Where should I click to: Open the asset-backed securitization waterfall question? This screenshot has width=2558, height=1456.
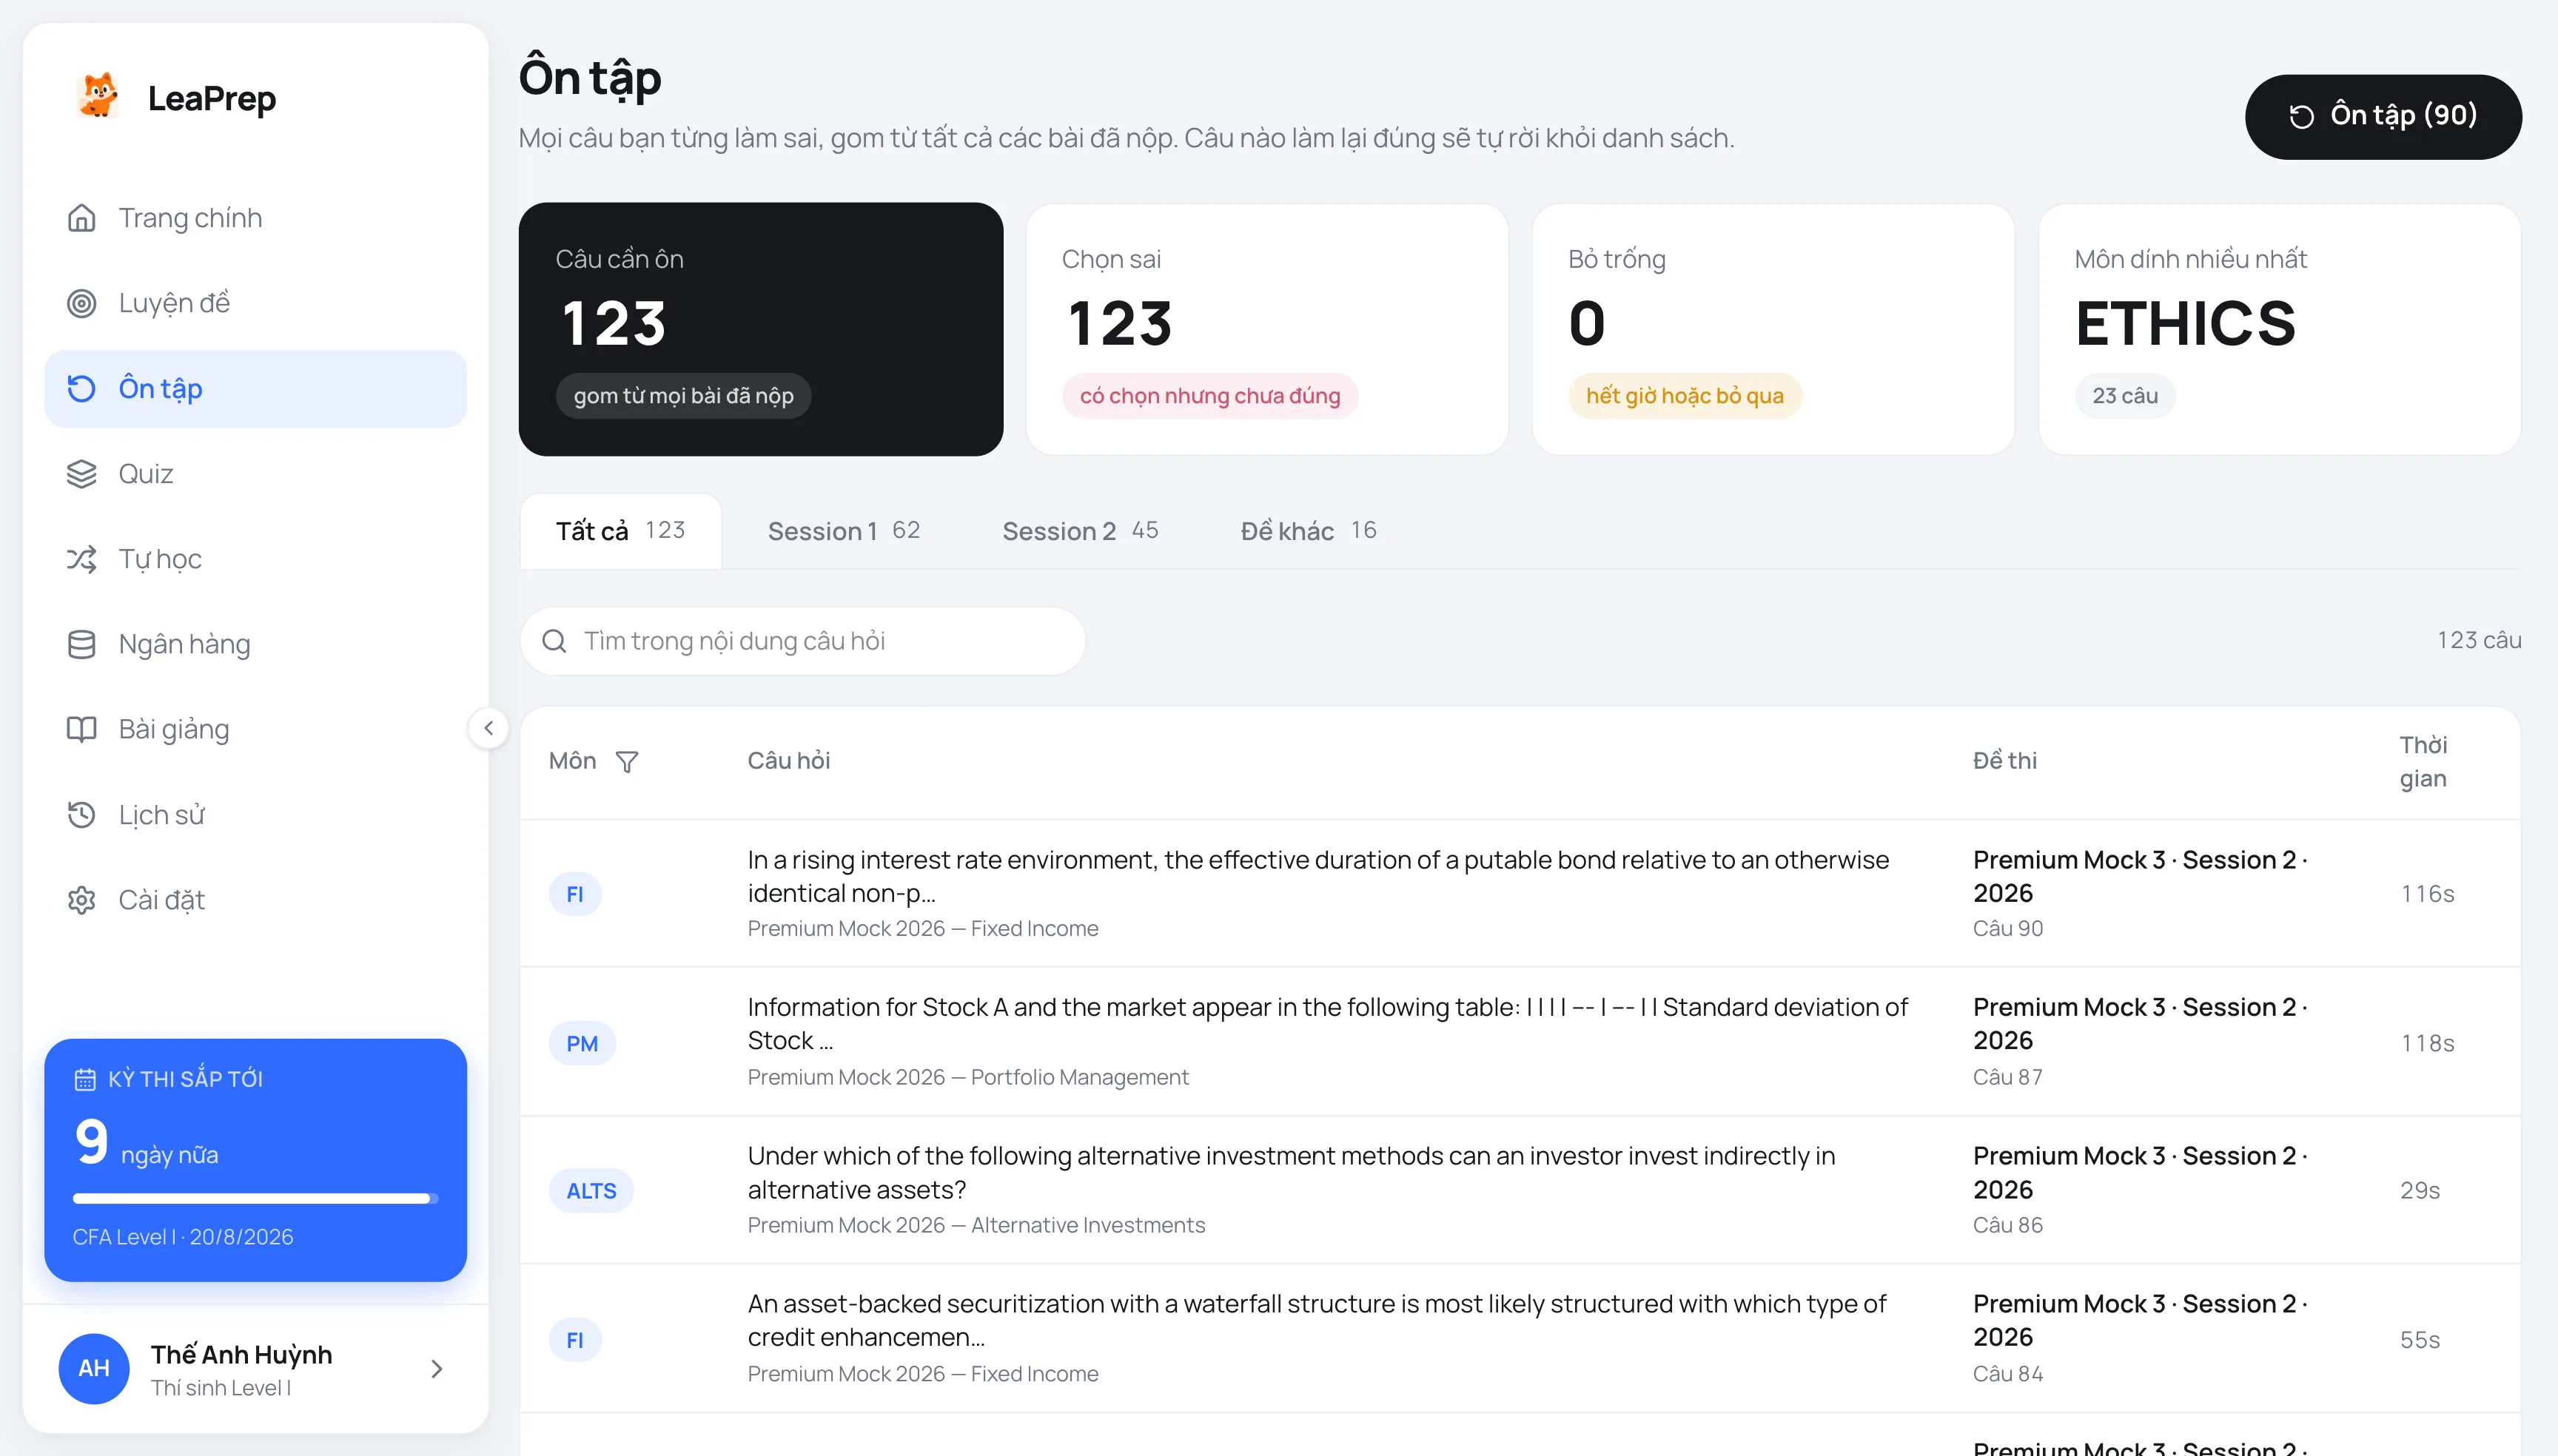1520,1339
